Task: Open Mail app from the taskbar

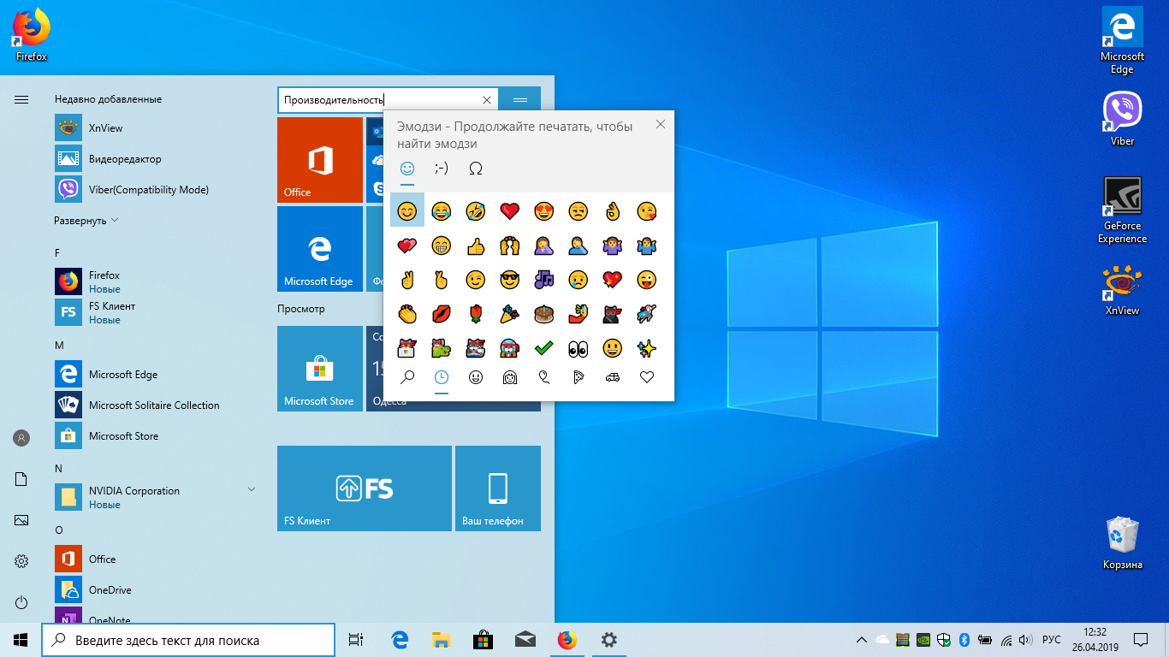Action: 525,640
